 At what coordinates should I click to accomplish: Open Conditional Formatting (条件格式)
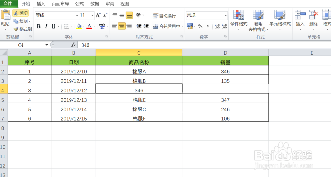(239, 20)
